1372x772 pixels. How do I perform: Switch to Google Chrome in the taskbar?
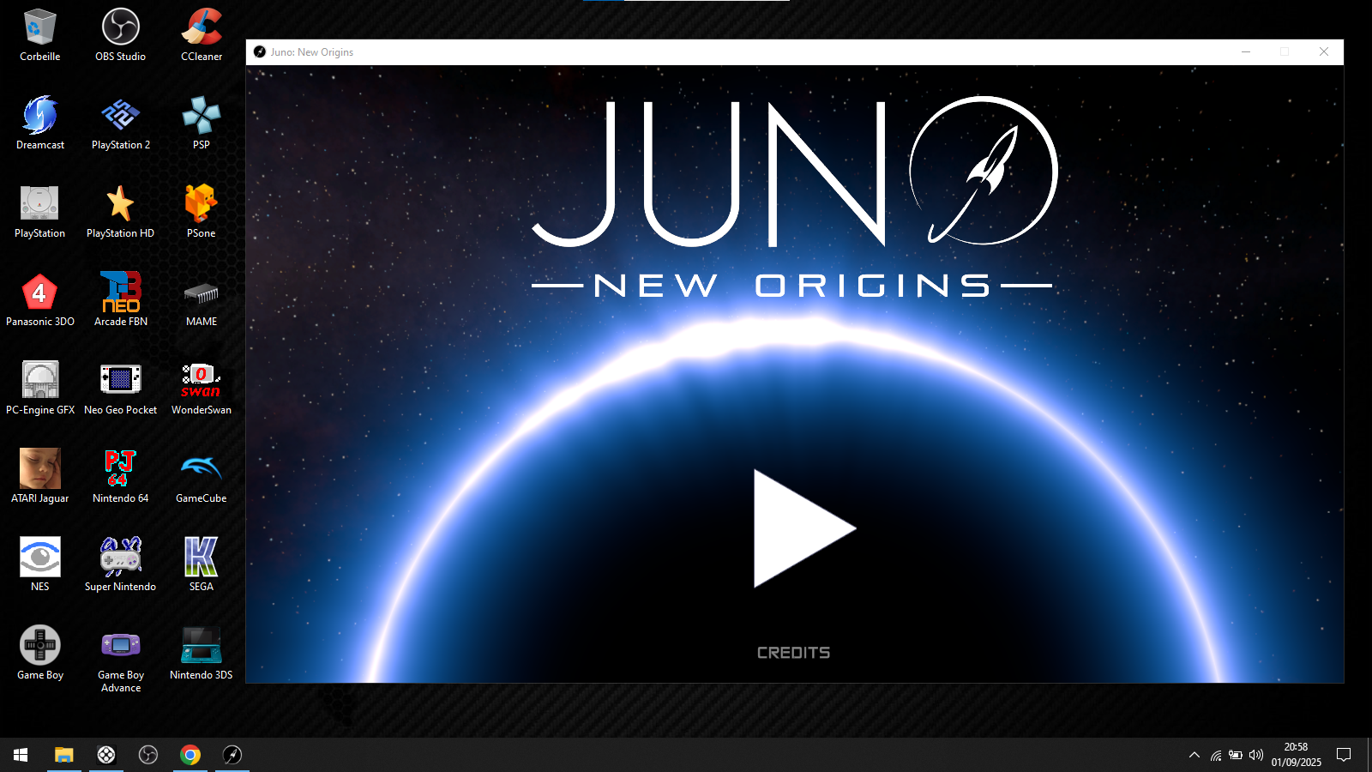point(190,755)
